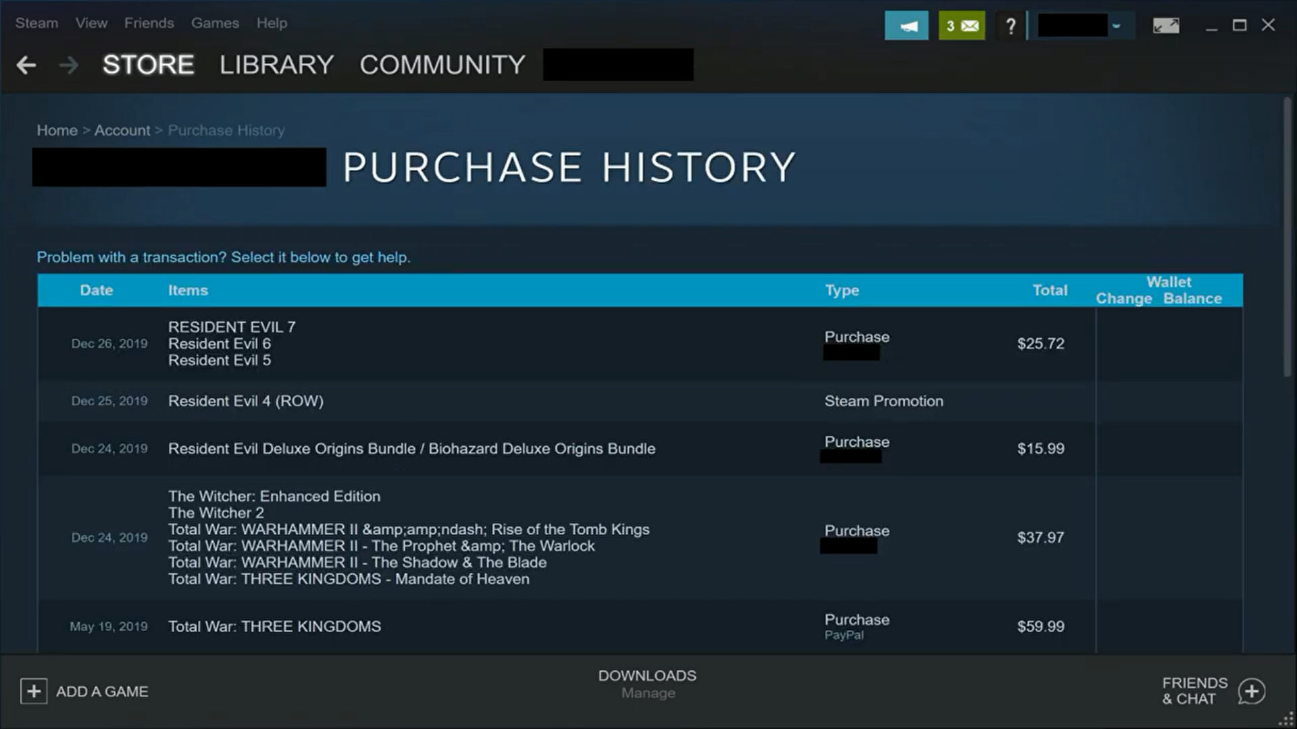Click the Account breadcrumb link

coord(122,130)
